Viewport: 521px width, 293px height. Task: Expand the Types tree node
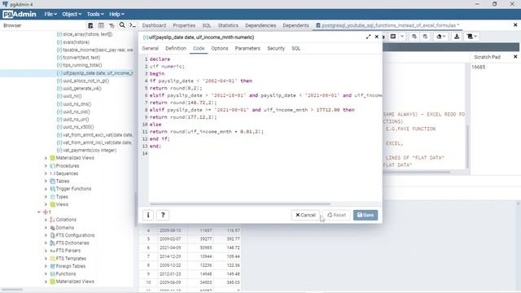tap(46, 197)
